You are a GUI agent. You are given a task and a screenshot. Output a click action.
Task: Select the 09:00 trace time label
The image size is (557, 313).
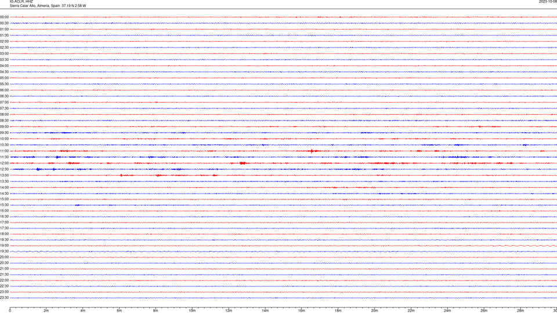[4, 127]
